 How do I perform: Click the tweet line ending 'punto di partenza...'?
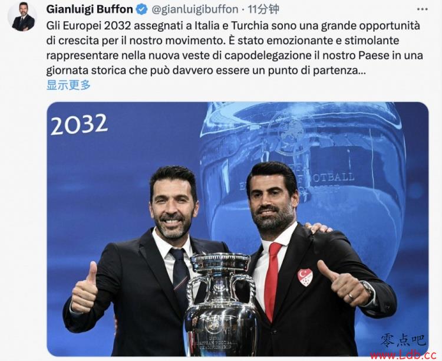[x=206, y=70]
